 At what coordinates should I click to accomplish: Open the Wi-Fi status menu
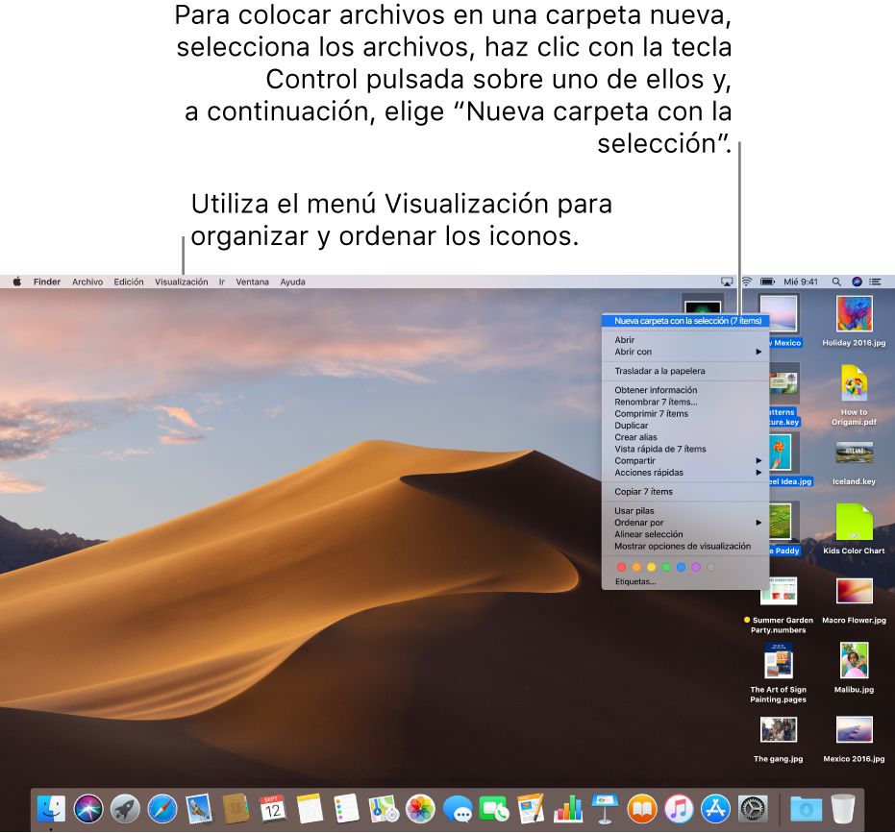(746, 282)
